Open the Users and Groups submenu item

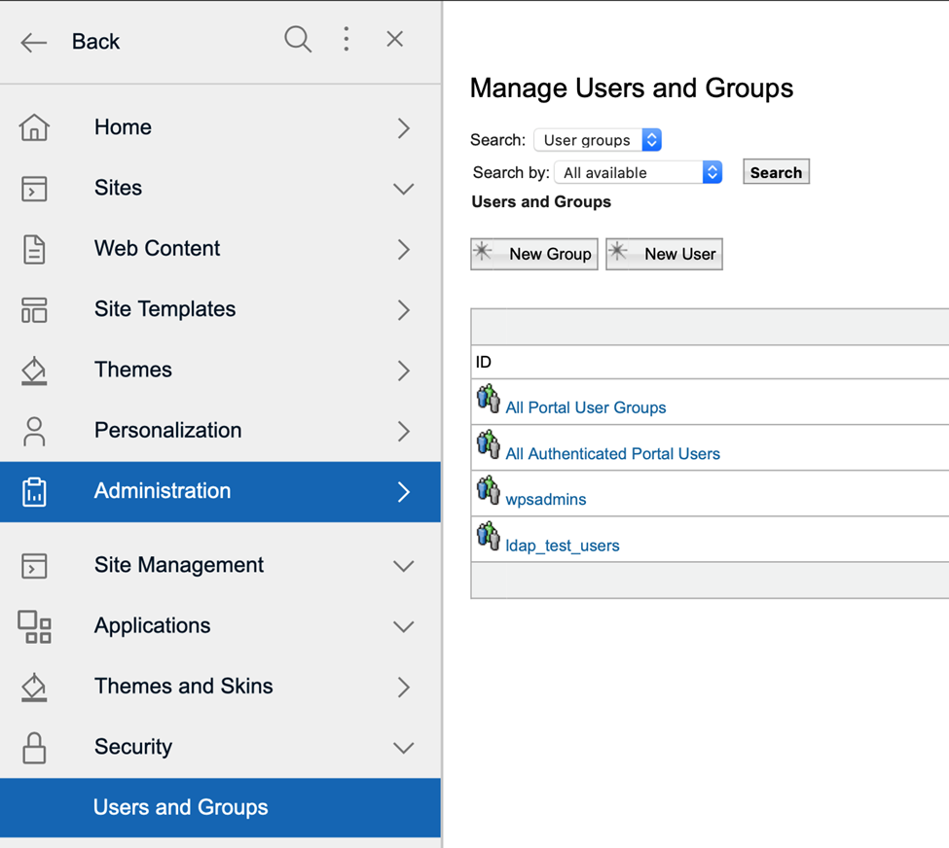[220, 807]
